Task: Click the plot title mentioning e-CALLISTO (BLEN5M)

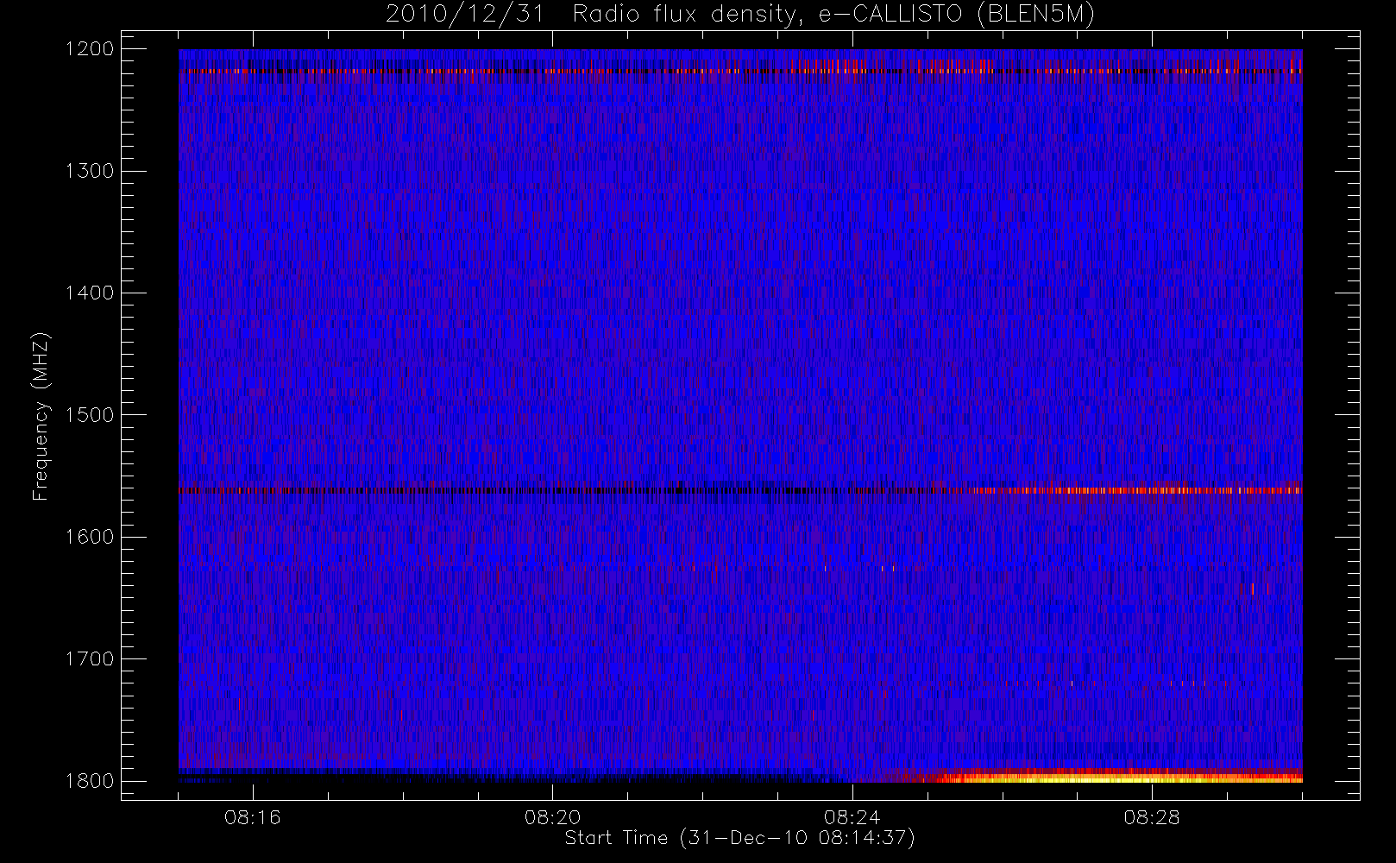Action: coord(739,15)
